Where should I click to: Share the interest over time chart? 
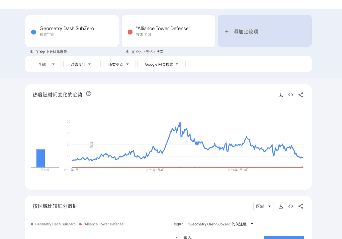[x=300, y=95]
